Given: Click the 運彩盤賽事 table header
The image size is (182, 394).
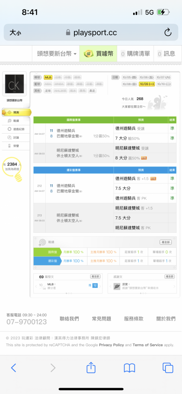Looking at the screenshot, I should 73,170.
